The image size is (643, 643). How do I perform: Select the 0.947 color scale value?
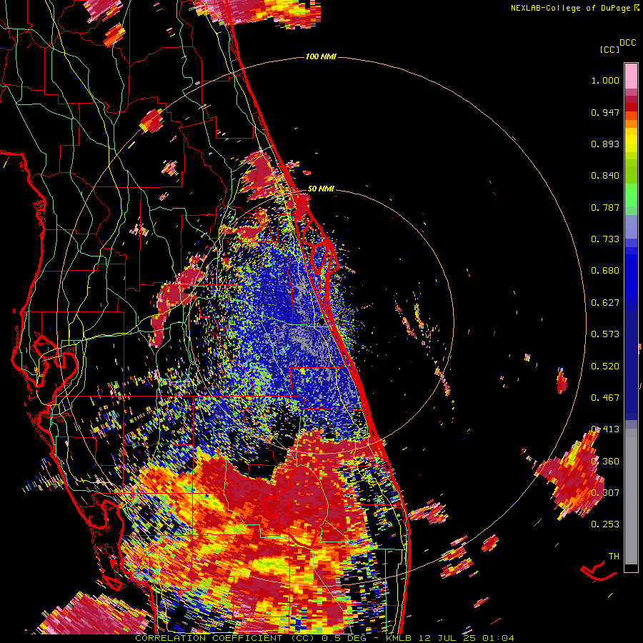605,112
